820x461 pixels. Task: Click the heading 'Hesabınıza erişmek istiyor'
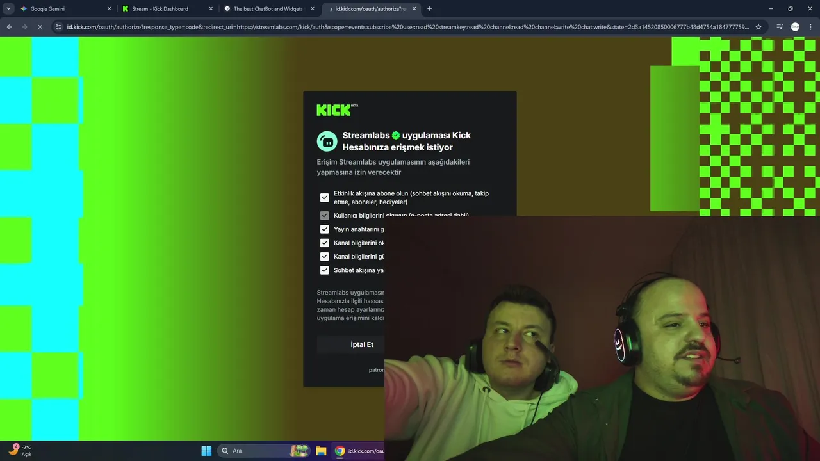(398, 147)
